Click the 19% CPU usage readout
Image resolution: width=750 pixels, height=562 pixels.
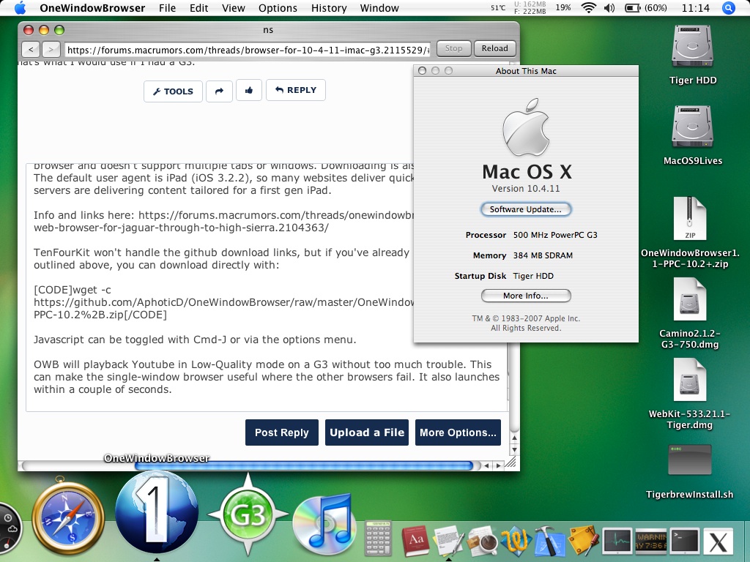[563, 7]
